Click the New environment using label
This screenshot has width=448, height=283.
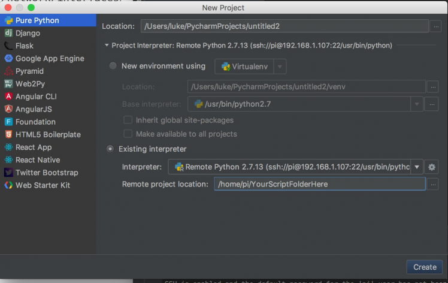[x=164, y=66]
